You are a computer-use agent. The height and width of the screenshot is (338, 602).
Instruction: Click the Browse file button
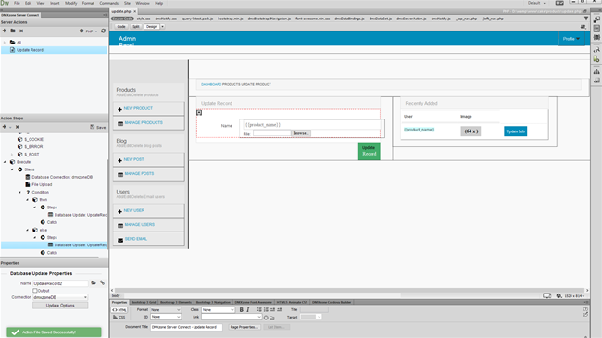click(300, 133)
